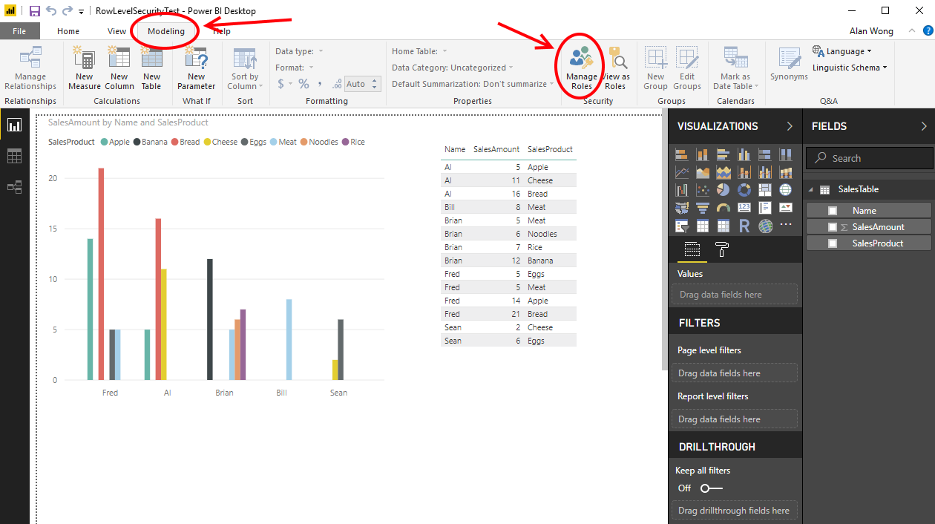Click the Search fields box
The height and width of the screenshot is (524, 935).
pyautogui.click(x=869, y=158)
